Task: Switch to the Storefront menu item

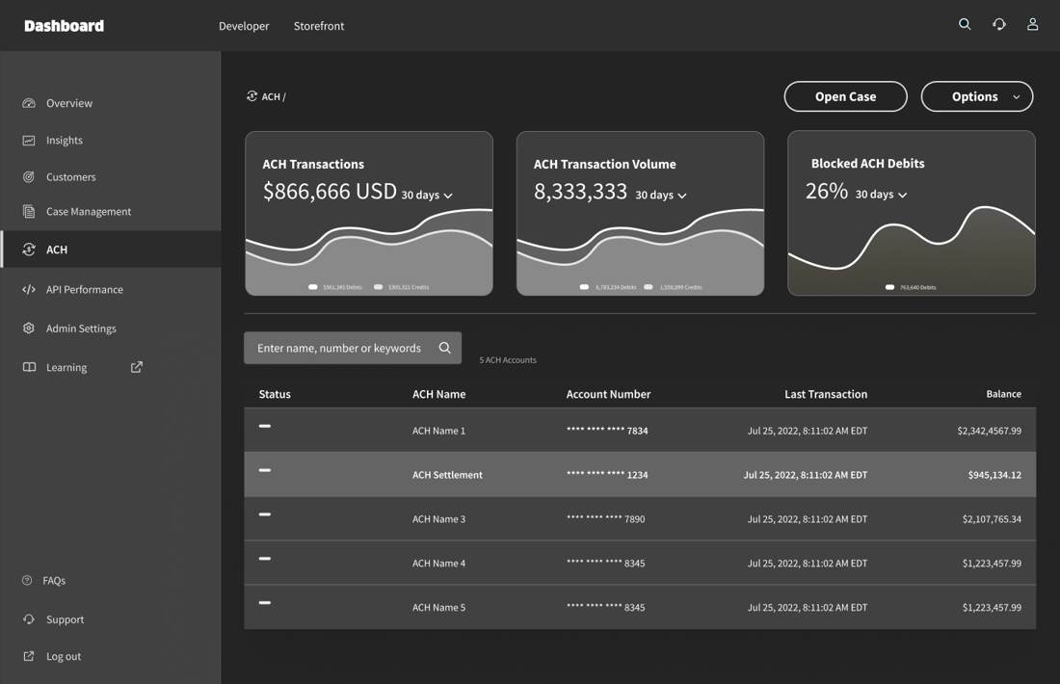Action: point(319,26)
